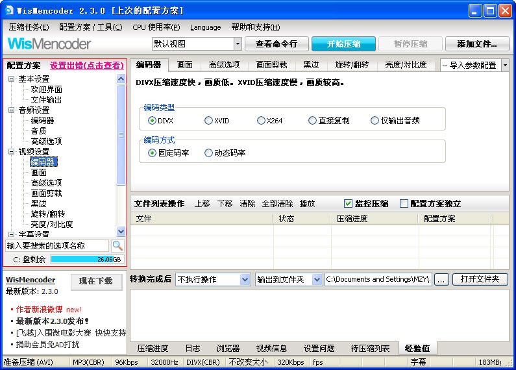Switch to the 视频信息 bottom tab

tap(271, 349)
